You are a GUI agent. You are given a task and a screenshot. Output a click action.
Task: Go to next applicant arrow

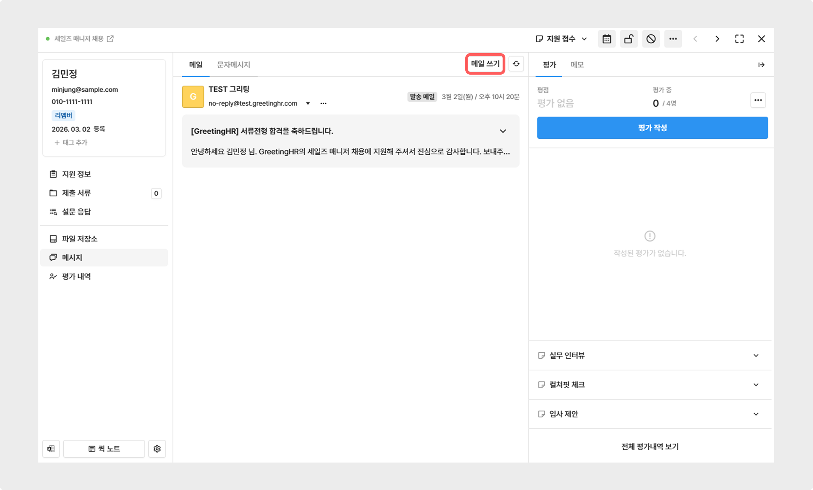pyautogui.click(x=717, y=39)
